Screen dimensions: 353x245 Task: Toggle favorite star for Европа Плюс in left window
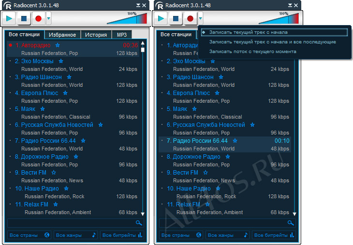tap(65, 93)
